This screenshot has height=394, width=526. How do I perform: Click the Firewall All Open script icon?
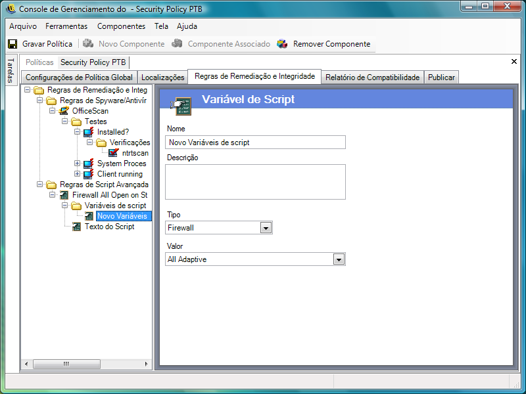[64, 195]
